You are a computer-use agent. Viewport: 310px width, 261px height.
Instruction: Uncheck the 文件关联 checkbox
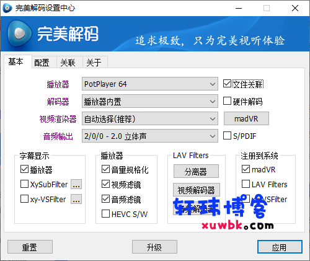click(x=227, y=84)
